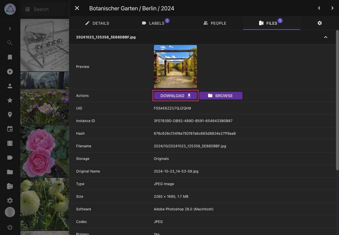Image resolution: width=339 pixels, height=235 pixels.
Task: Select the People icon in the sidebar
Action: click(10, 86)
